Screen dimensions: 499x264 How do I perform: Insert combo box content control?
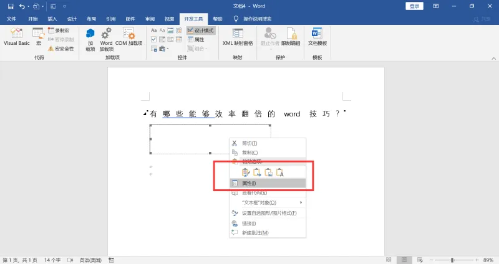pyautogui.click(x=162, y=39)
